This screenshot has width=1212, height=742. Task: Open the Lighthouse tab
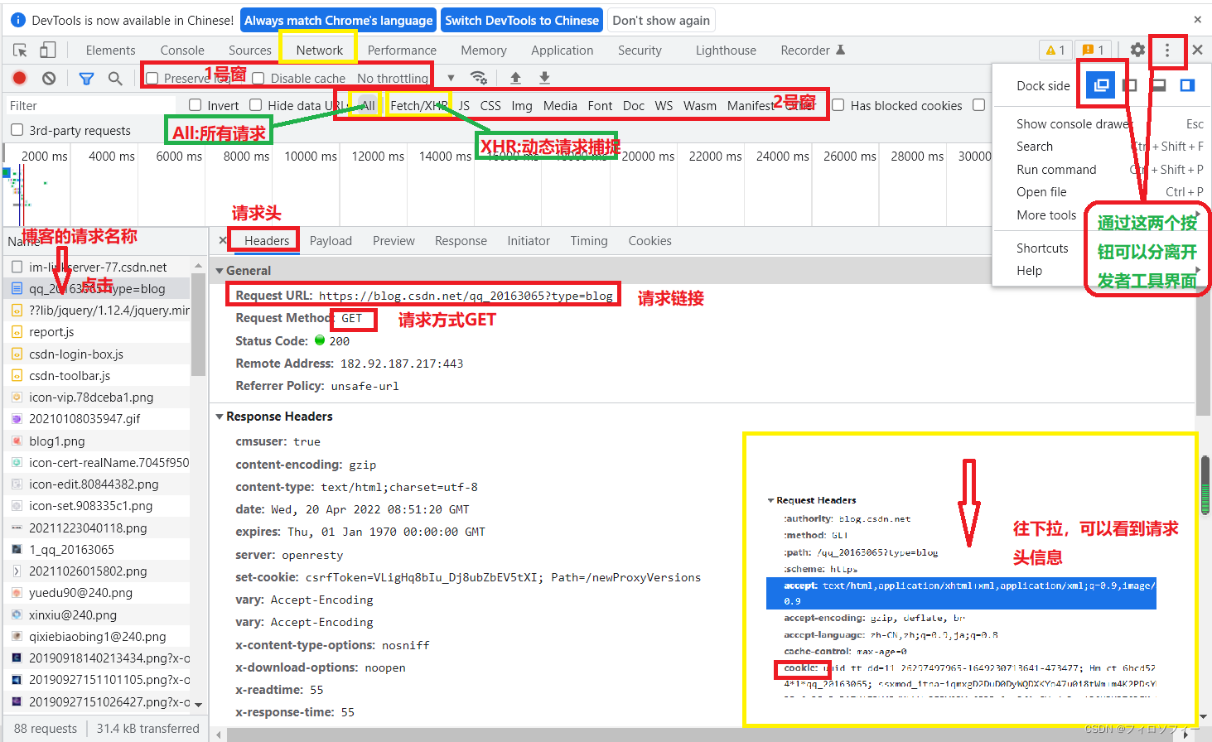[726, 51]
